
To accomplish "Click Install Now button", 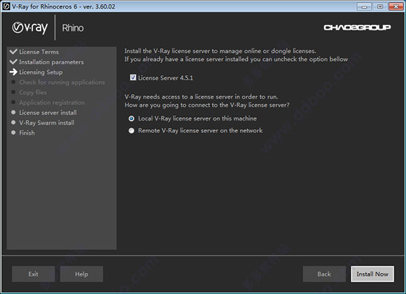I will [372, 274].
